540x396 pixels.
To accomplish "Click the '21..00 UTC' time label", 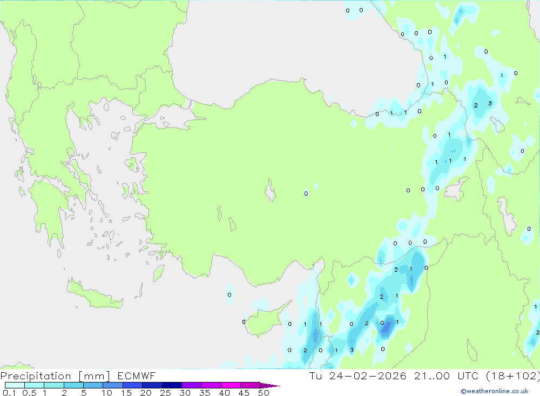I will click(446, 375).
